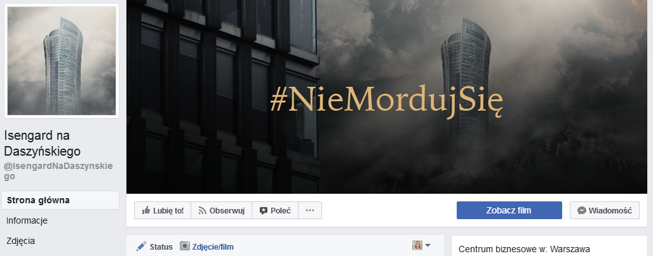Screen dimensions: 653x256
Task: Send a message via Wiadomość button
Action: pos(605,210)
